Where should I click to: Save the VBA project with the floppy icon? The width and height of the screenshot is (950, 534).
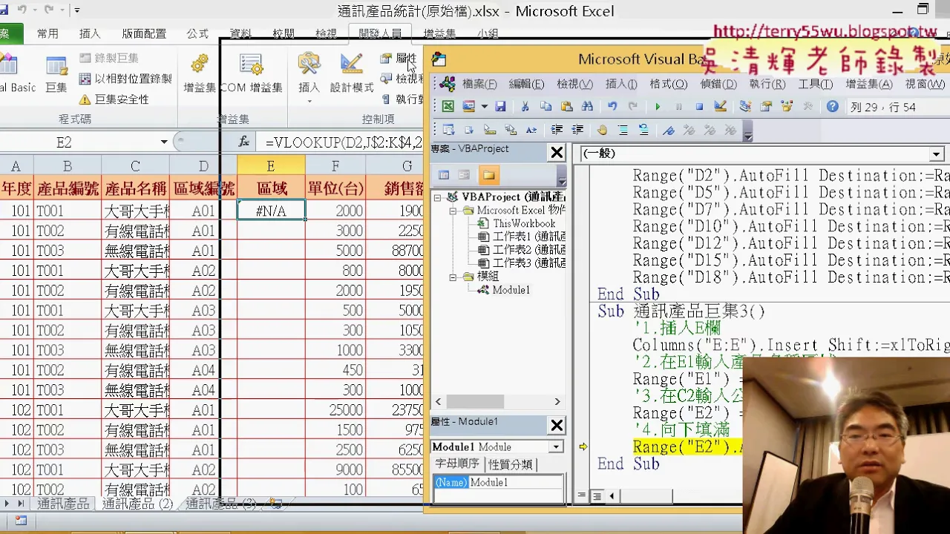500,107
